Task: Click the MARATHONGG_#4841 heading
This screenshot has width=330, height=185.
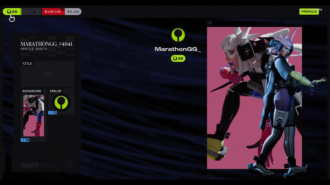Action: [46, 44]
